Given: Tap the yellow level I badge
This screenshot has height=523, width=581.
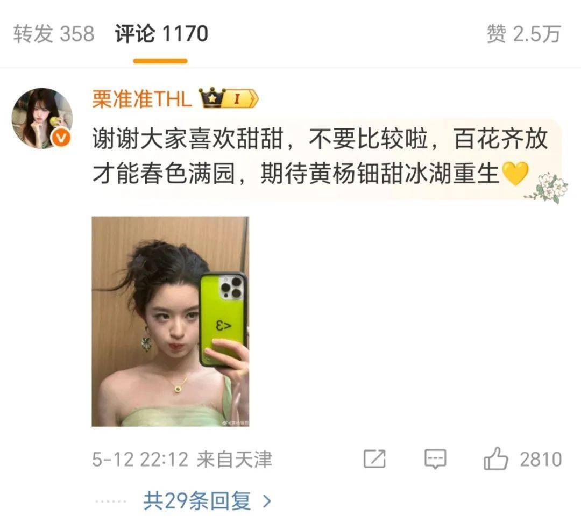Looking at the screenshot, I should [242, 98].
